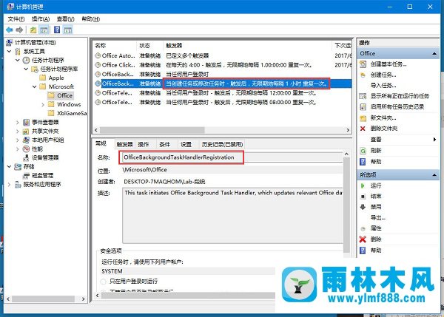The image size is (444, 317).
Task: Collapse the 任务计划程序 tree node
Action: (18, 61)
